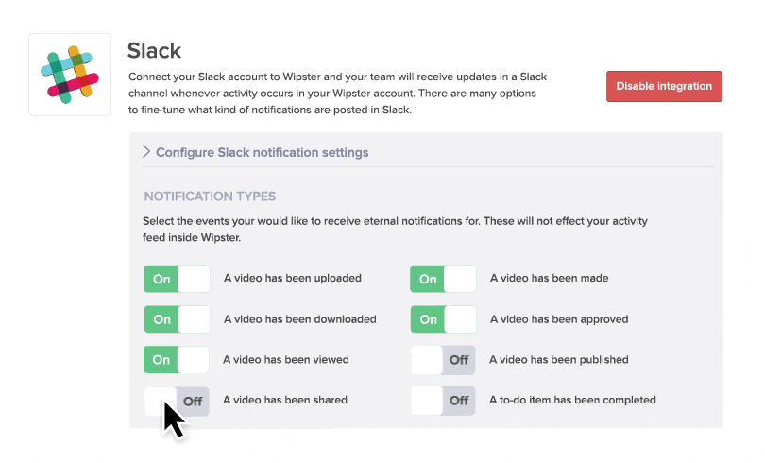Click the Slack title heading
The height and width of the screenshot is (463, 765).
click(154, 50)
